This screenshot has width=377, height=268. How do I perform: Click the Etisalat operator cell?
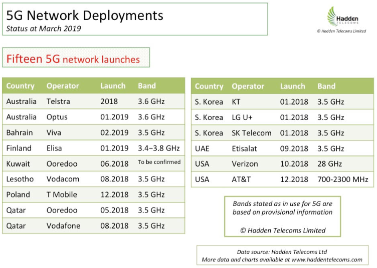pos(245,148)
